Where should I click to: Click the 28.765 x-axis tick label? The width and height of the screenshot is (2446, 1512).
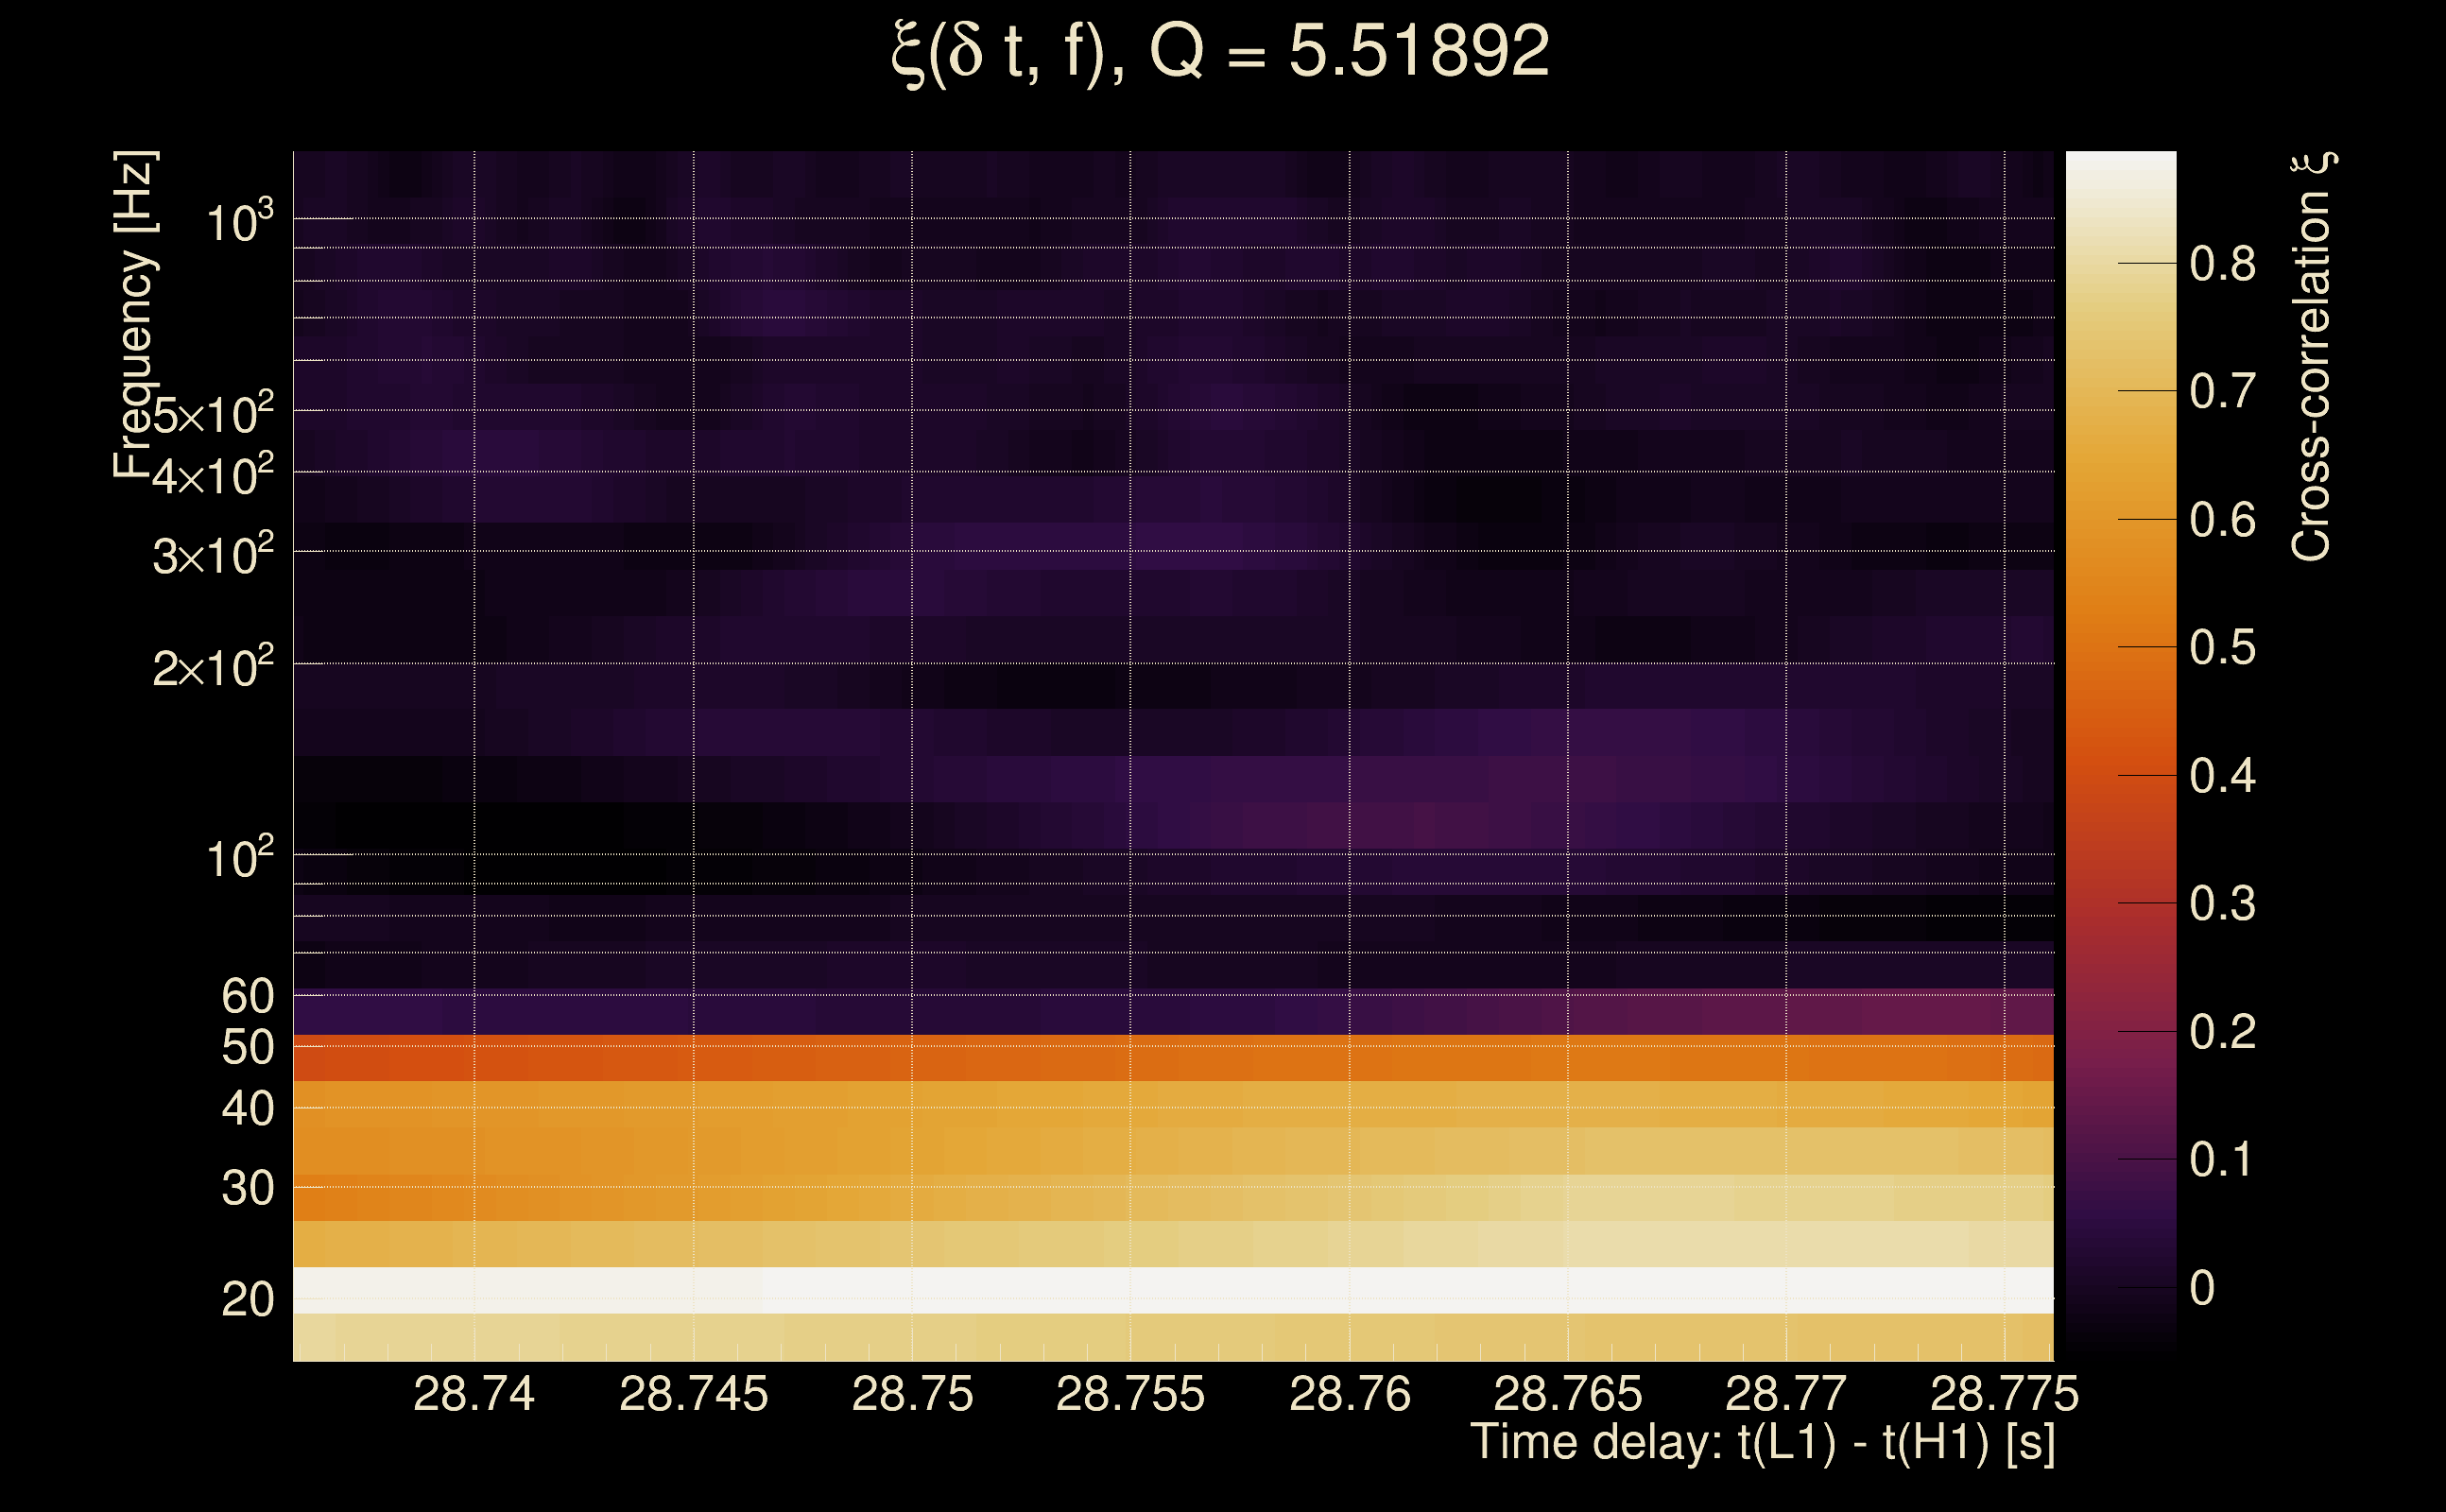click(1567, 1394)
